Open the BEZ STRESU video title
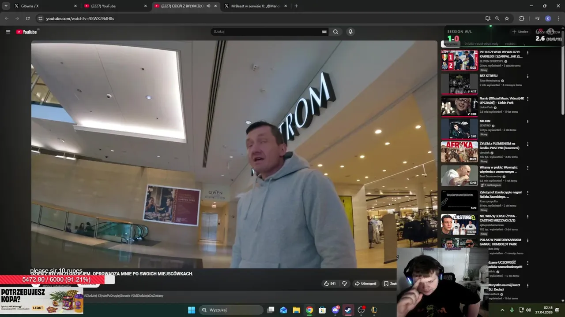This screenshot has width=565, height=317. [489, 76]
